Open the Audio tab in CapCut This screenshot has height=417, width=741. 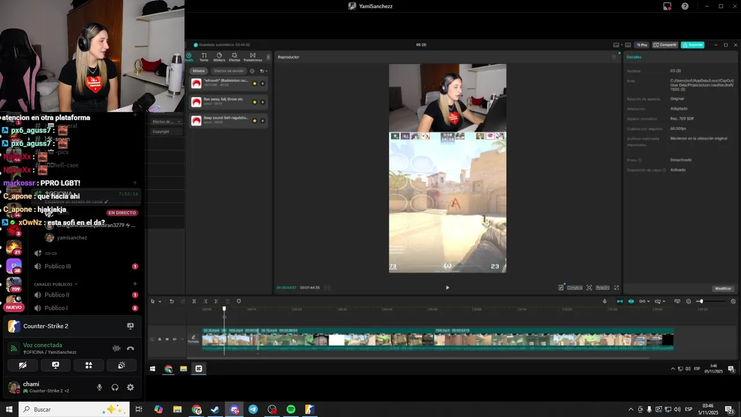pos(189,57)
